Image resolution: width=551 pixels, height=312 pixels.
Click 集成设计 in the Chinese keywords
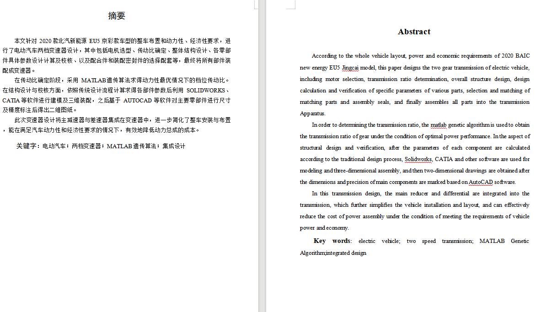click(x=174, y=146)
